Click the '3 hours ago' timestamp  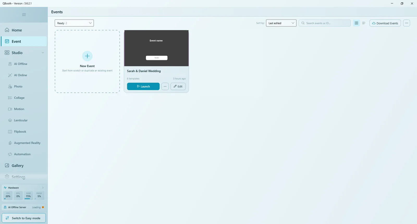pos(179,79)
